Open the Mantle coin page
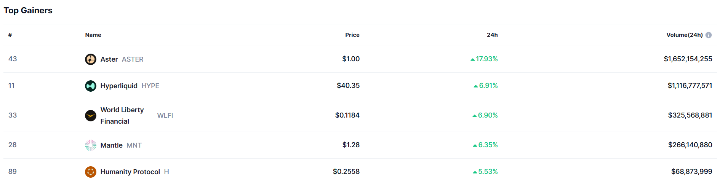 coord(111,145)
